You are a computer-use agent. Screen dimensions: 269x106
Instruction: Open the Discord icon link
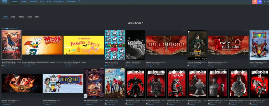[260, 2]
